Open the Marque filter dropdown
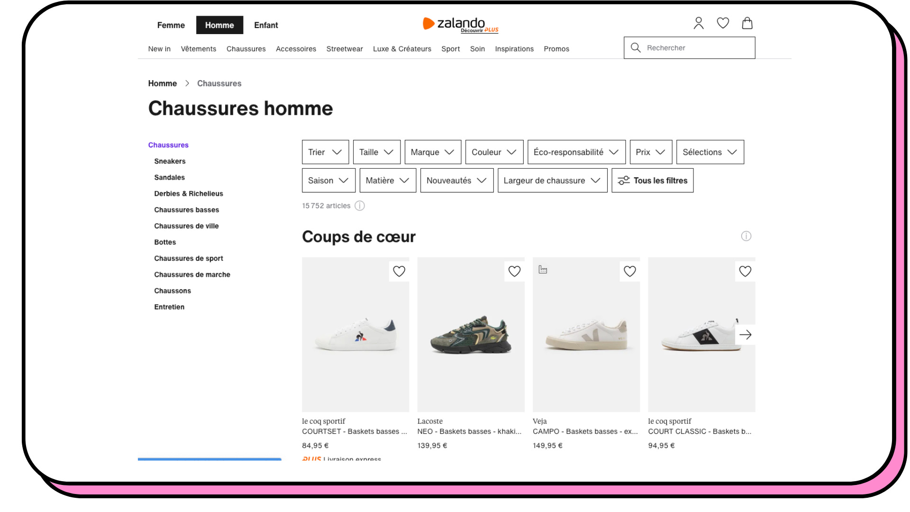 coord(432,152)
